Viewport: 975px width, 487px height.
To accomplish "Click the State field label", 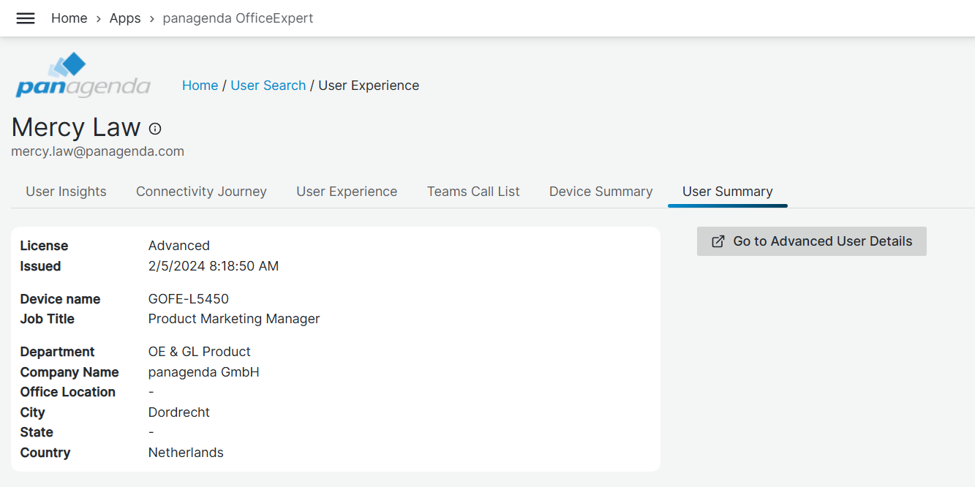I will click(x=37, y=432).
